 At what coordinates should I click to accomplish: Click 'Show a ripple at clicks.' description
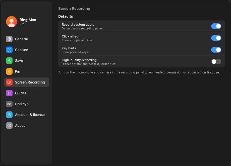(78, 40)
